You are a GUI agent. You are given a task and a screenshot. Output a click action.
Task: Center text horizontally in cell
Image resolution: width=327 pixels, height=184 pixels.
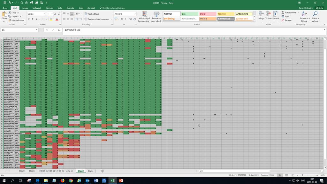68,19
